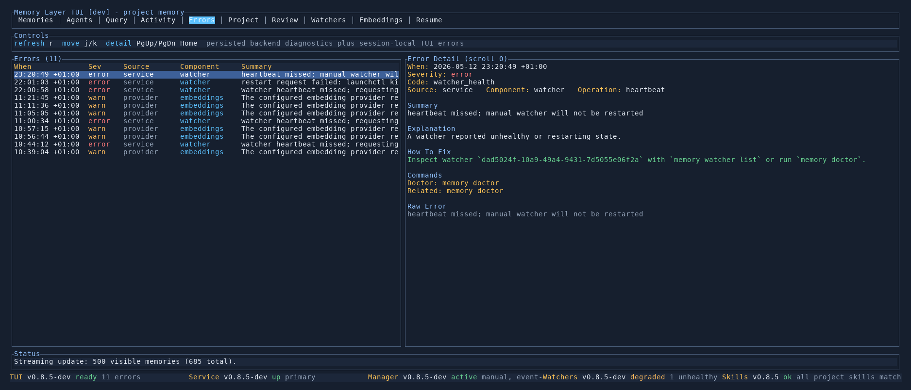Screen dimensions: 911x390
Task: Click the Operation: heartbeat field
Action: click(x=622, y=90)
